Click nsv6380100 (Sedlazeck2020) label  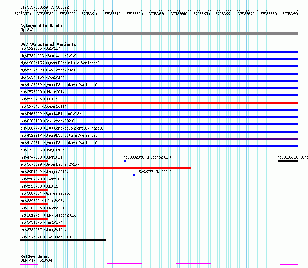pyautogui.click(x=48, y=121)
